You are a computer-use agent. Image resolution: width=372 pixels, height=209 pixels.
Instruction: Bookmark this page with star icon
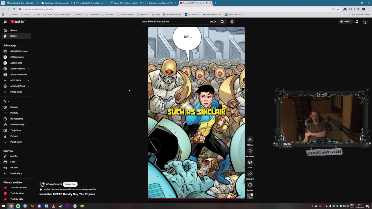click(338, 9)
